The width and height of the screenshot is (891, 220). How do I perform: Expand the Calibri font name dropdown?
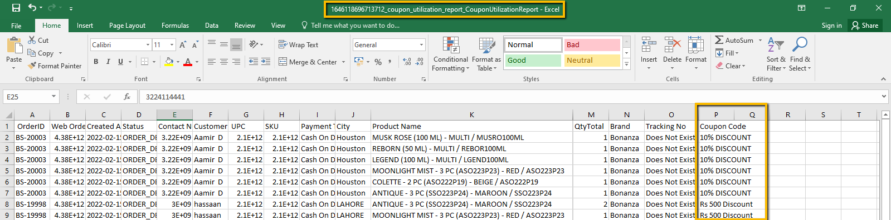click(148, 44)
